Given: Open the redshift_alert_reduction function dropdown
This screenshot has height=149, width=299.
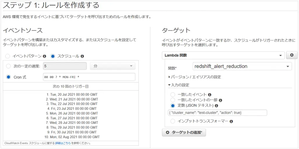Looking at the screenshot, I should 242,66.
